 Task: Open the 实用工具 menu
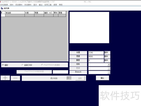[x=48, y=5]
